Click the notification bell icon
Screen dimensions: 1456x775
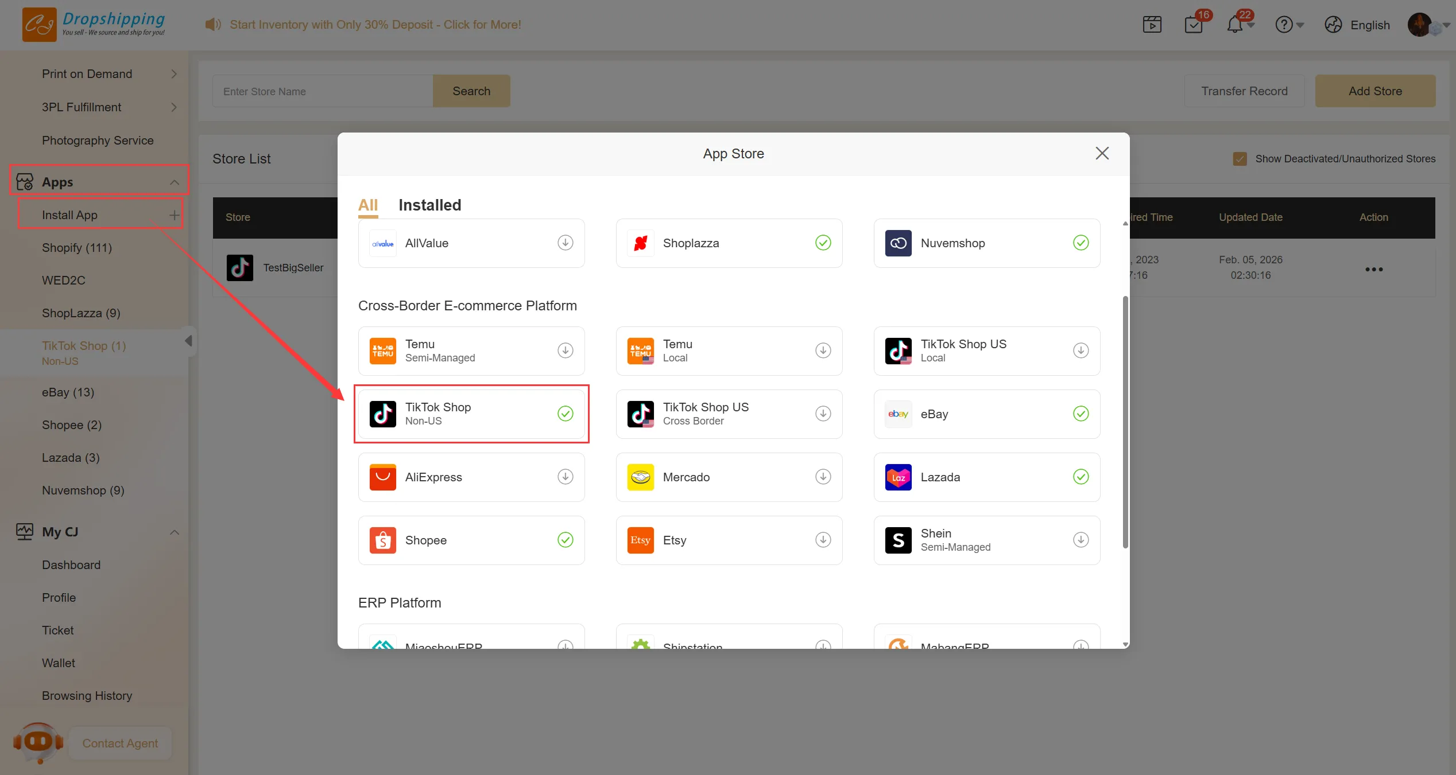point(1234,25)
